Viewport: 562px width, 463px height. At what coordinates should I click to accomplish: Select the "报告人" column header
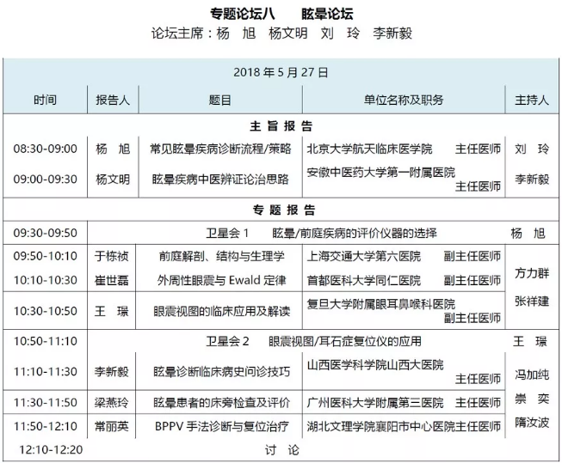[112, 100]
